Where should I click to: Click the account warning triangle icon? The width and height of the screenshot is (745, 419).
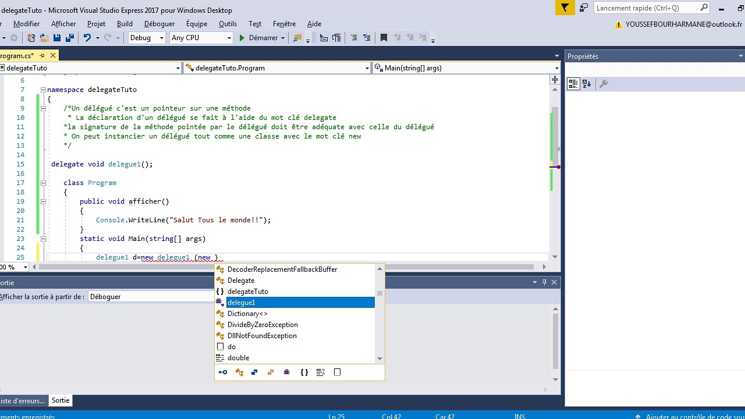pyautogui.click(x=619, y=24)
